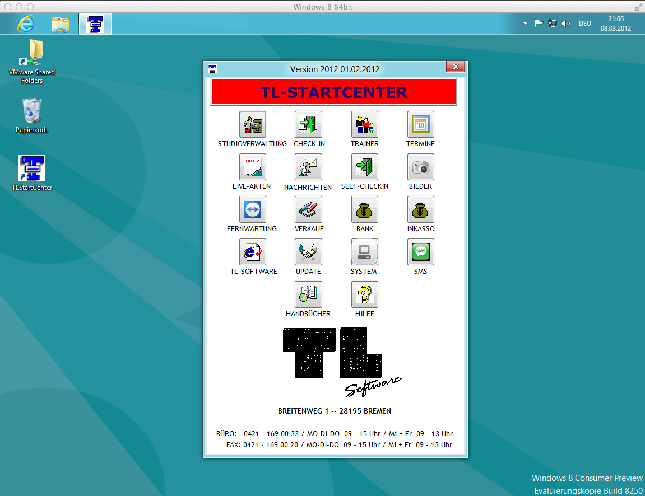Click the TL Software logo image
Screen dimensions: 645x496
point(342,362)
